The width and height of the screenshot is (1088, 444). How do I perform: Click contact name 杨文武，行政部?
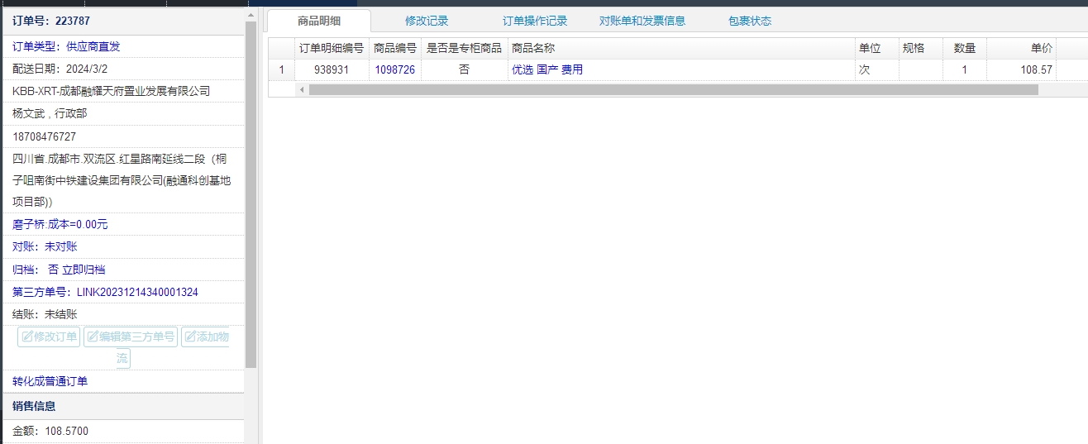(50, 113)
